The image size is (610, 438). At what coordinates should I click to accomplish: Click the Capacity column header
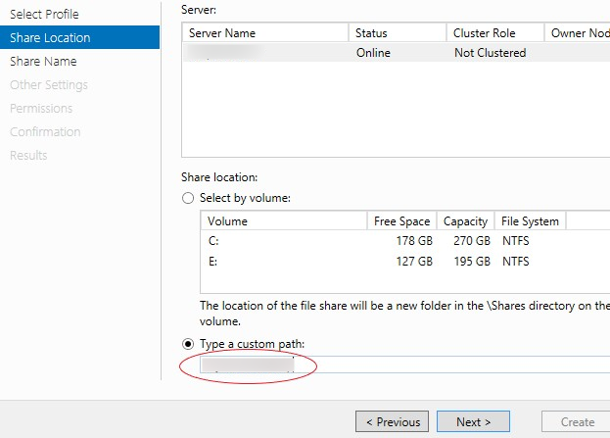click(465, 221)
